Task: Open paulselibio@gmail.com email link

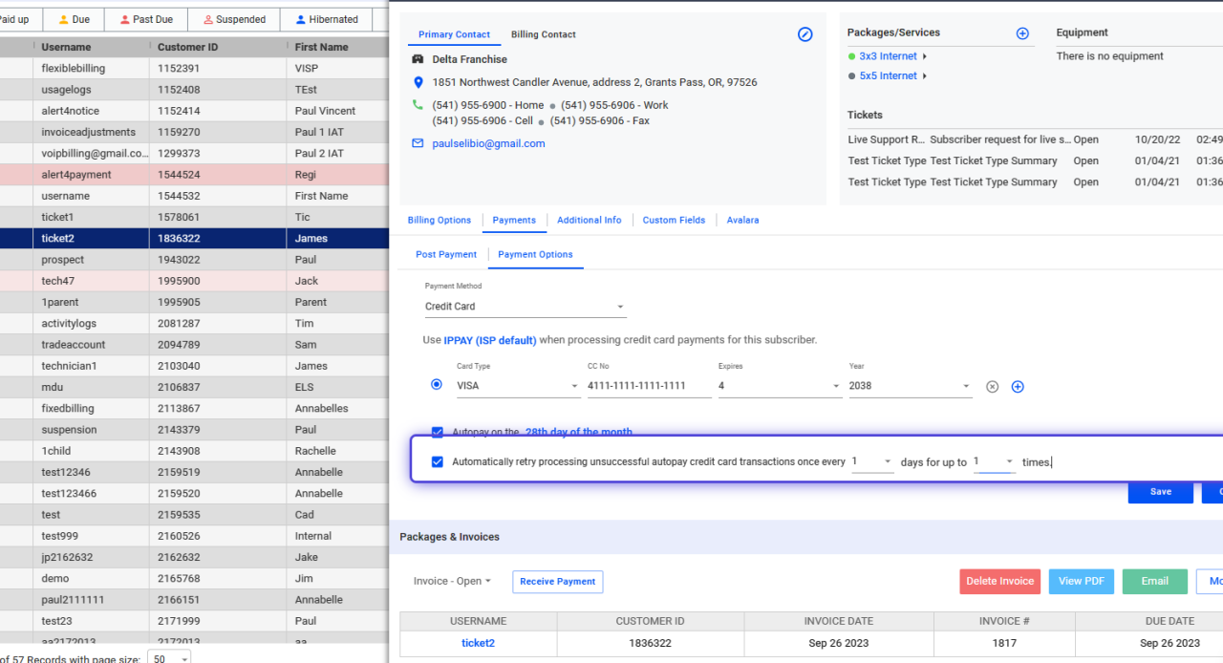Action: [487, 143]
